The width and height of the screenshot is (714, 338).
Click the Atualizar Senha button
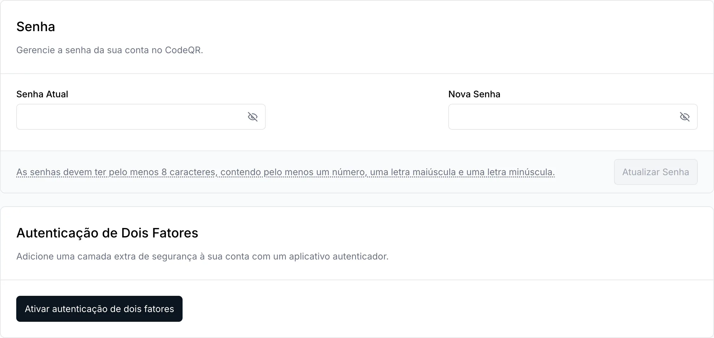656,172
